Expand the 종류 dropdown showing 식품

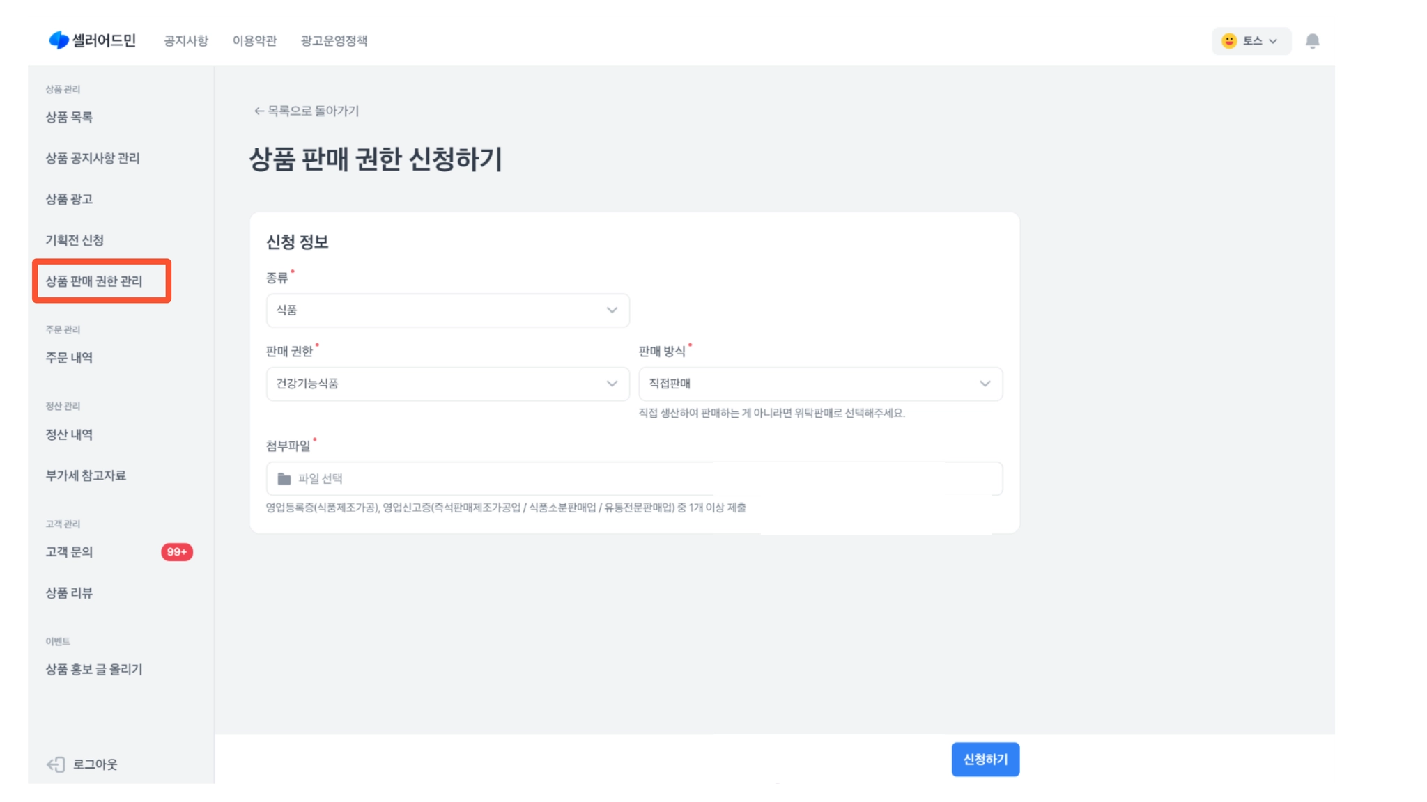[x=447, y=310]
